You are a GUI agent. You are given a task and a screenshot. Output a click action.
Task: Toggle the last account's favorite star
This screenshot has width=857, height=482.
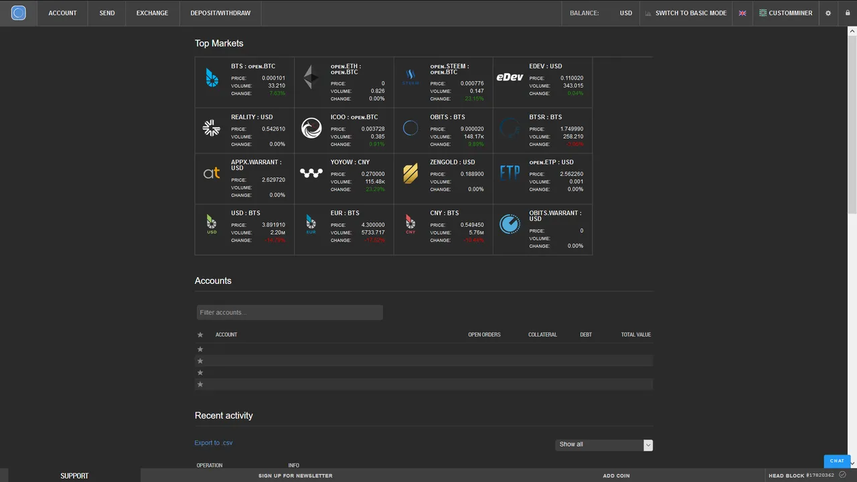(x=200, y=384)
